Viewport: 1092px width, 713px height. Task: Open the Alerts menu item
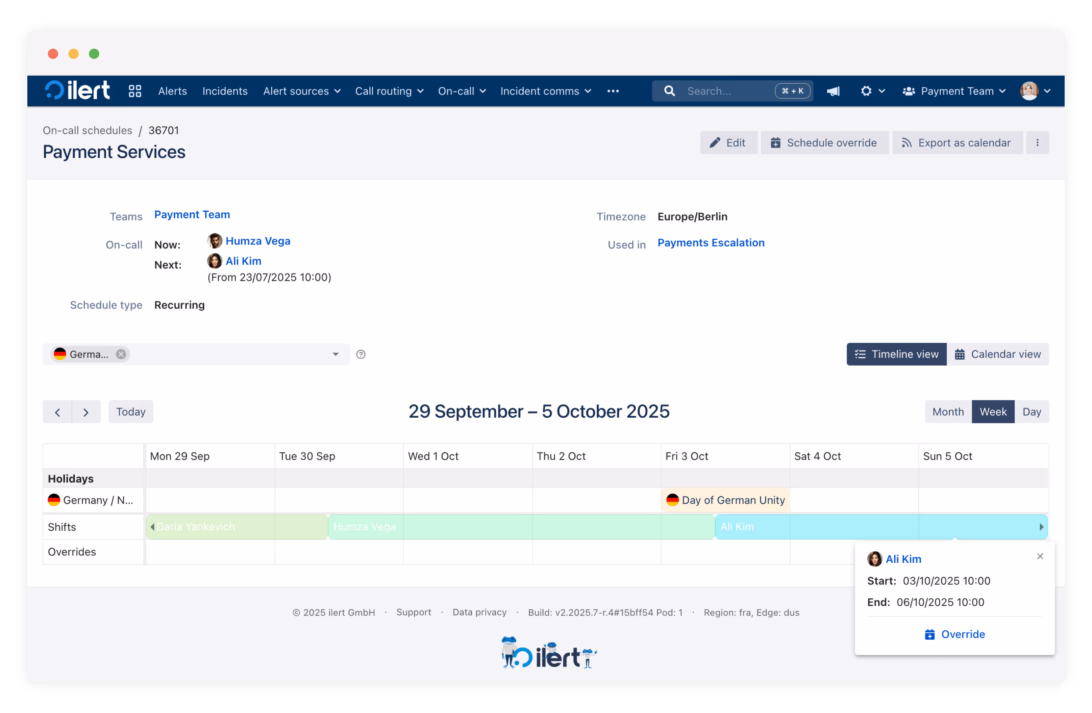click(173, 91)
